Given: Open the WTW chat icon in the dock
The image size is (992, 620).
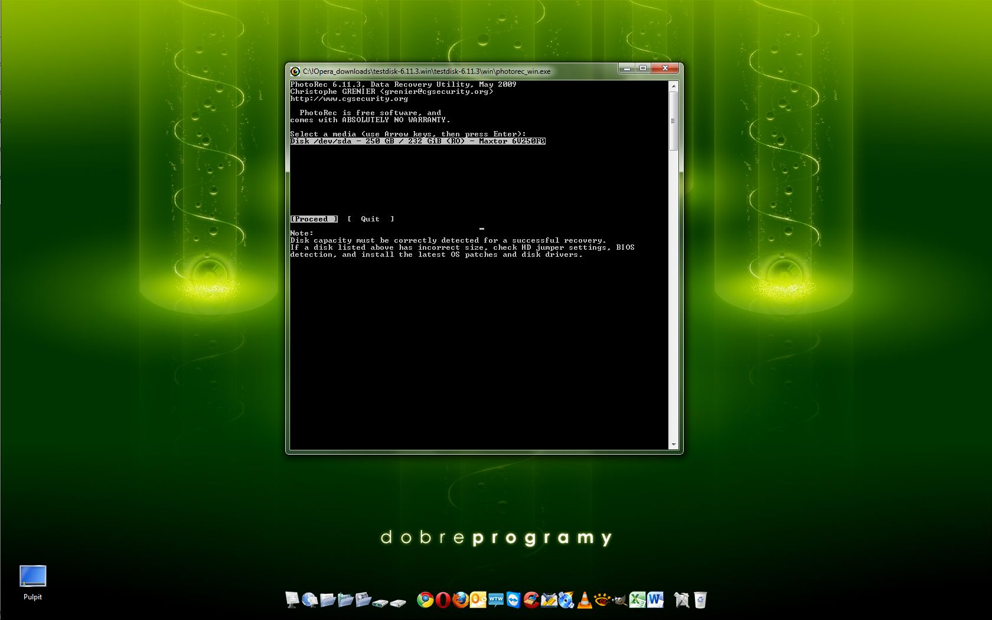Looking at the screenshot, I should coord(496,600).
